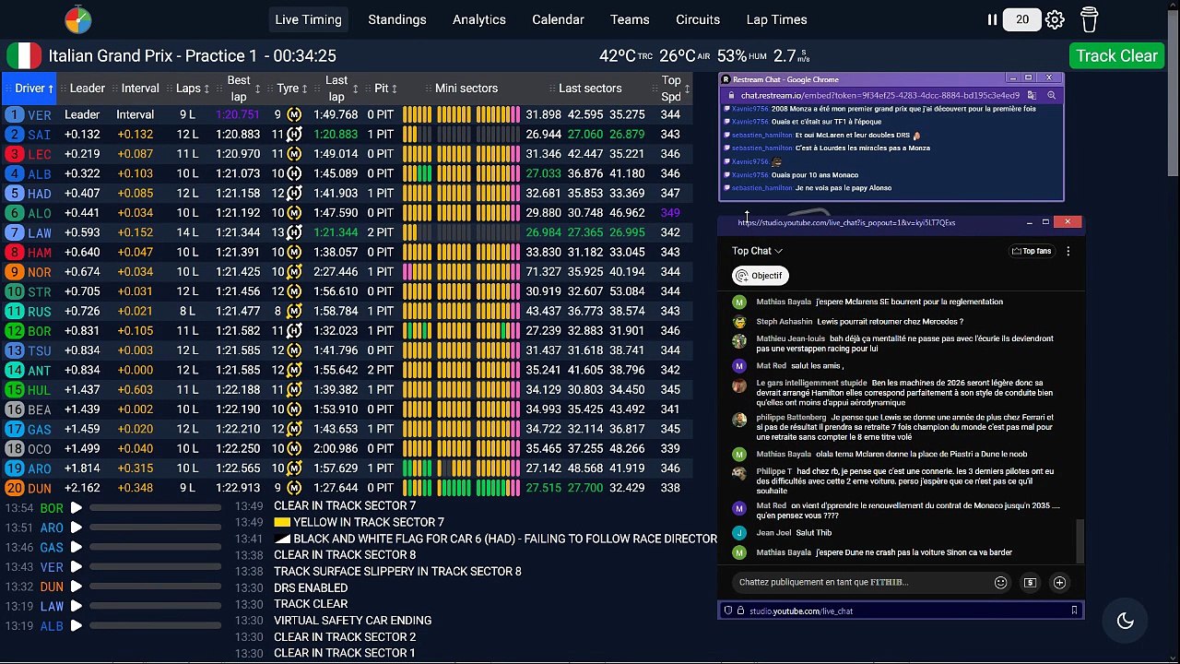Click the lock icon beside studio.youtube.com
1180x664 pixels.
click(740, 611)
